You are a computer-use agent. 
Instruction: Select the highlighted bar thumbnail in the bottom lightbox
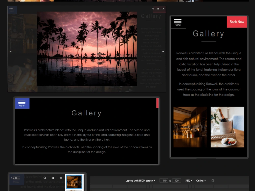point(74,182)
